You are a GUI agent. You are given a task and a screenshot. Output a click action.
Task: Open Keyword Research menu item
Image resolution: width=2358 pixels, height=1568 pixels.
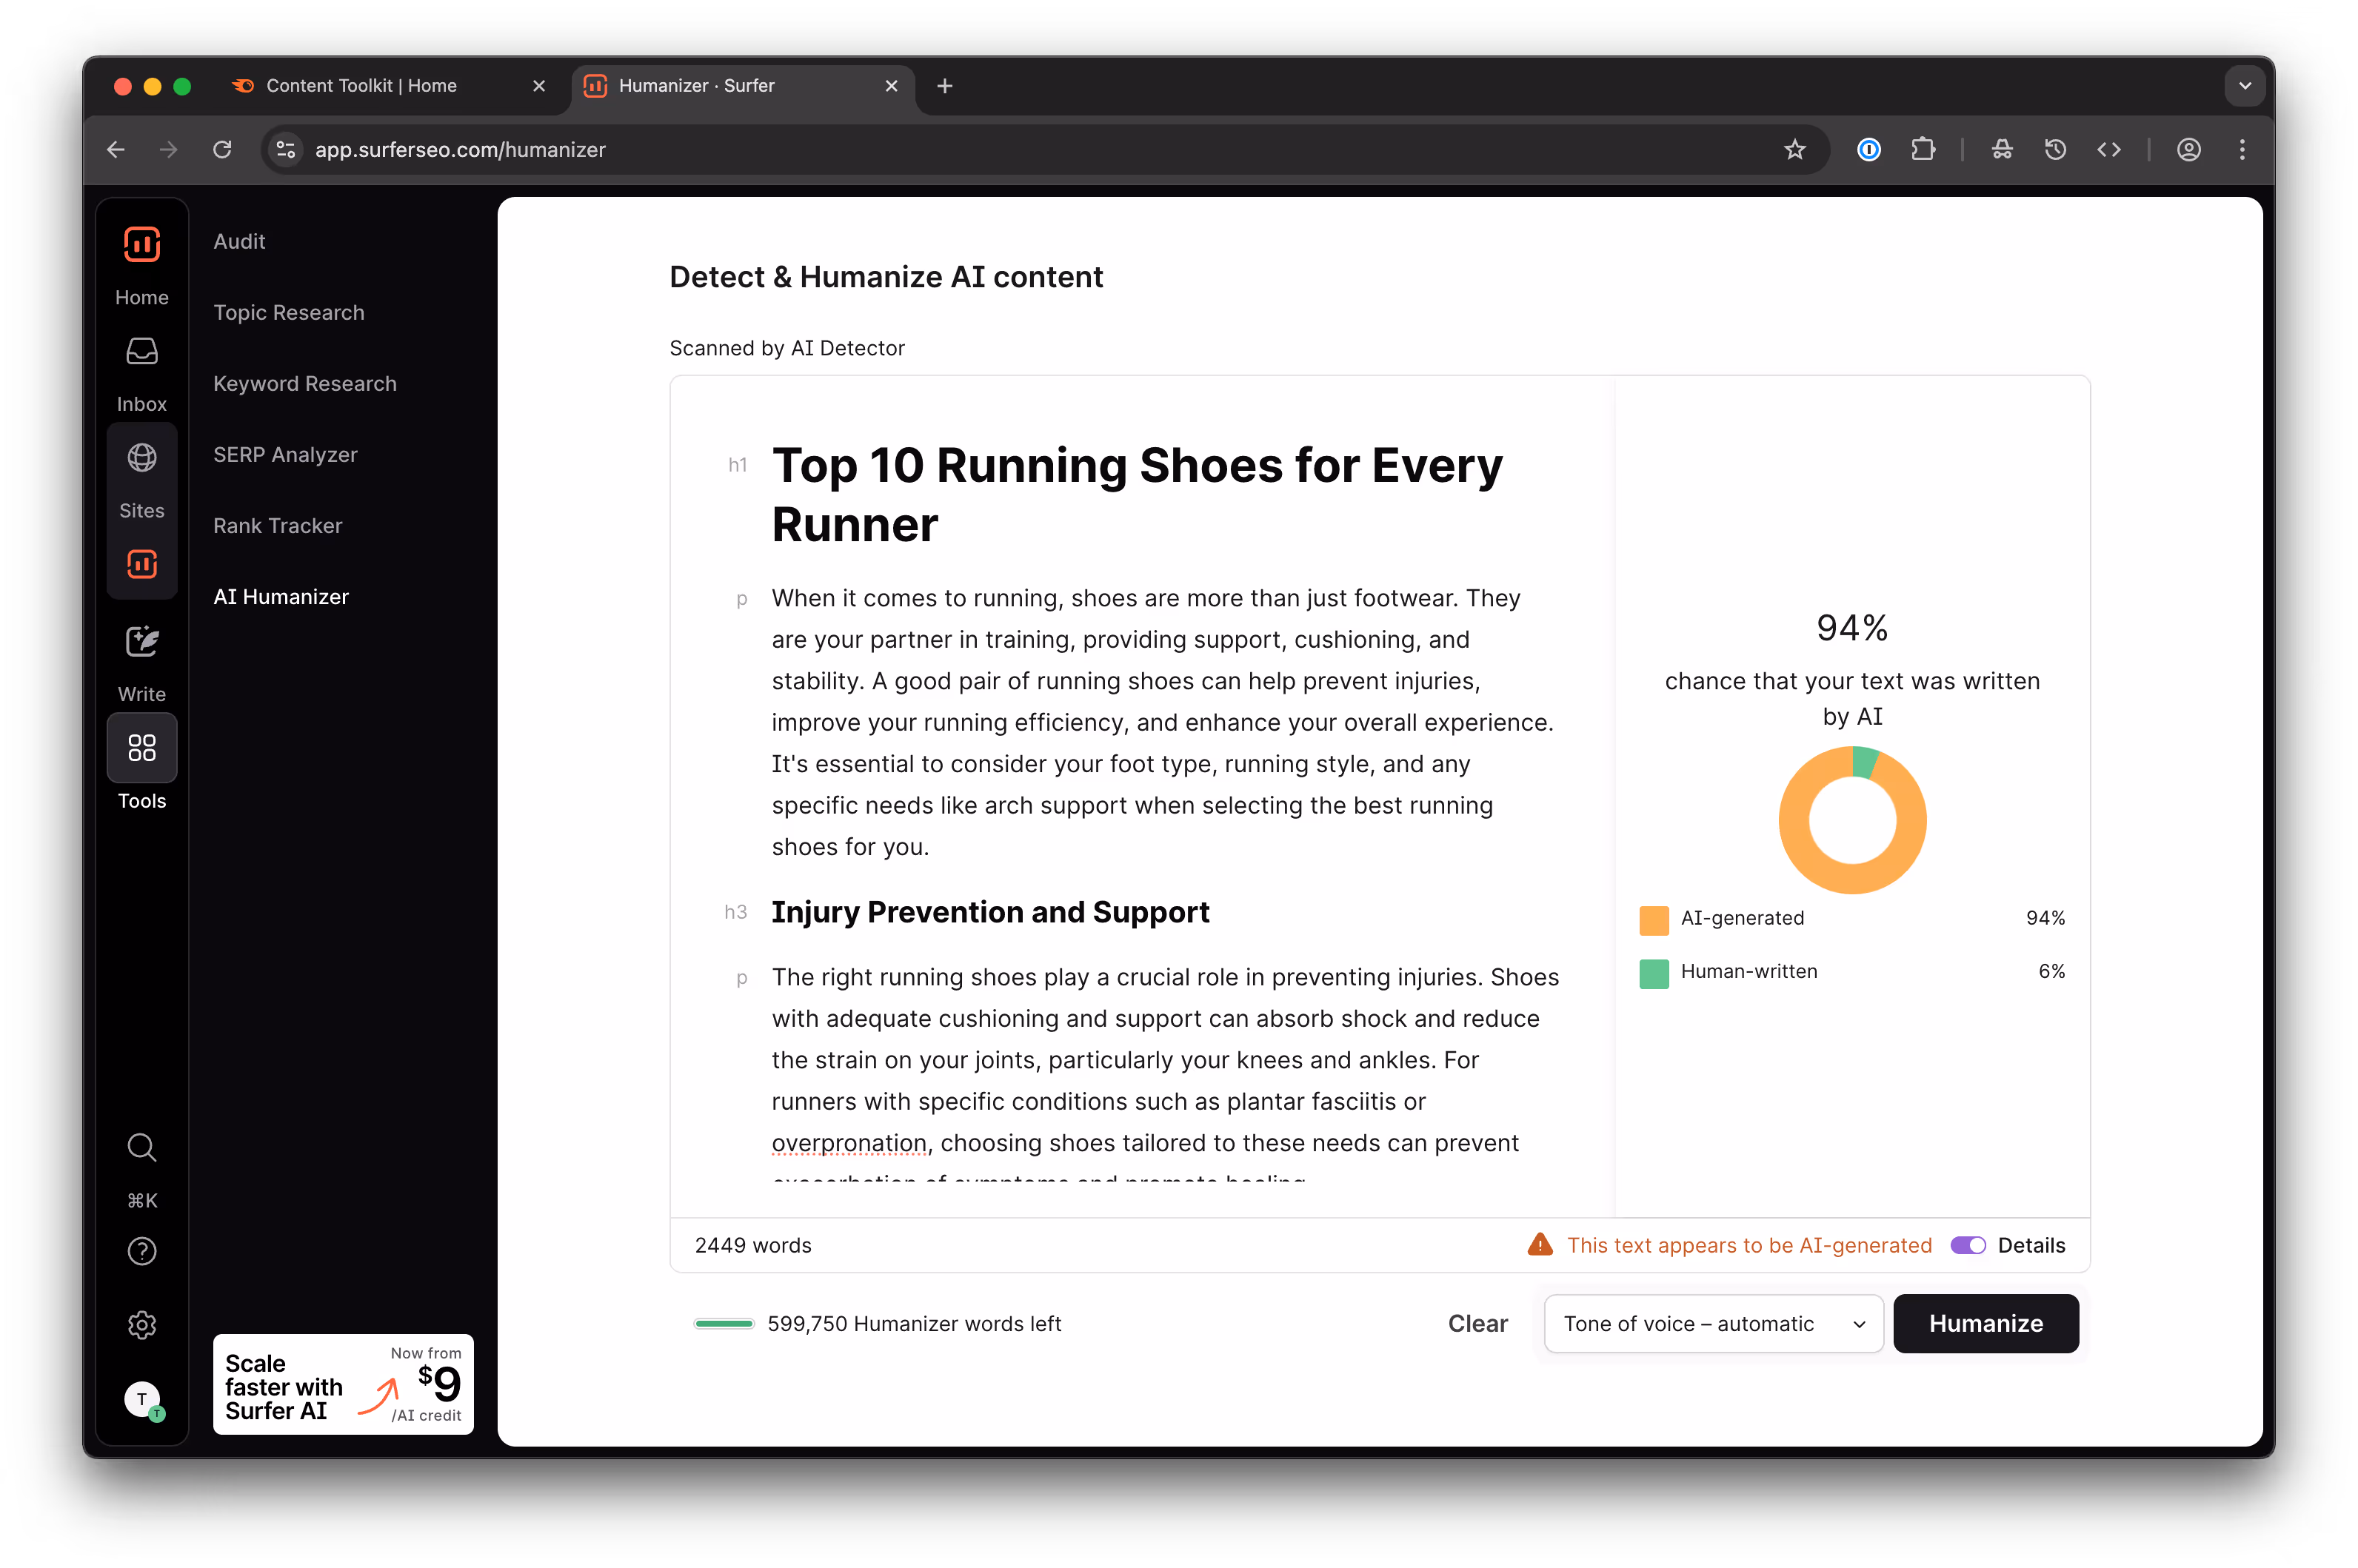pos(304,384)
